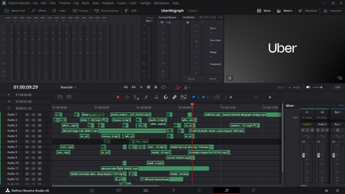
Task: Adjust the monitor volume slider
Action: (x=321, y=87)
